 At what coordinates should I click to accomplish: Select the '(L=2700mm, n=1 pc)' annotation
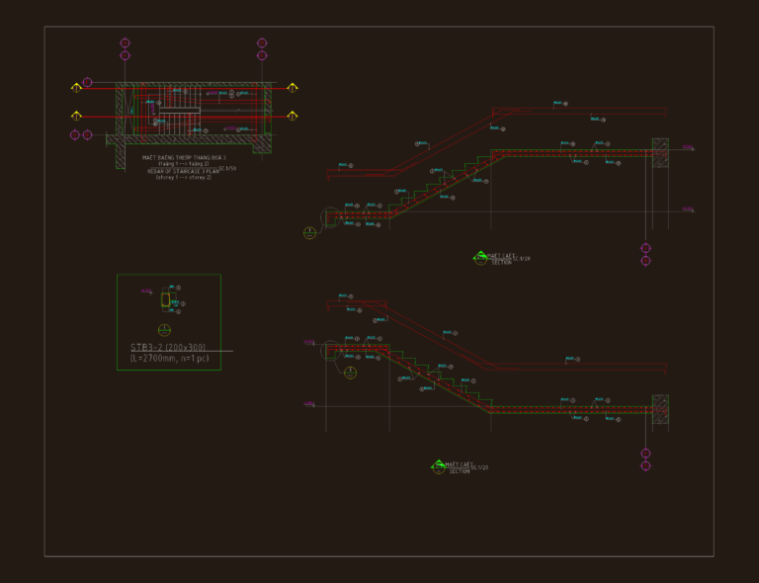[169, 358]
